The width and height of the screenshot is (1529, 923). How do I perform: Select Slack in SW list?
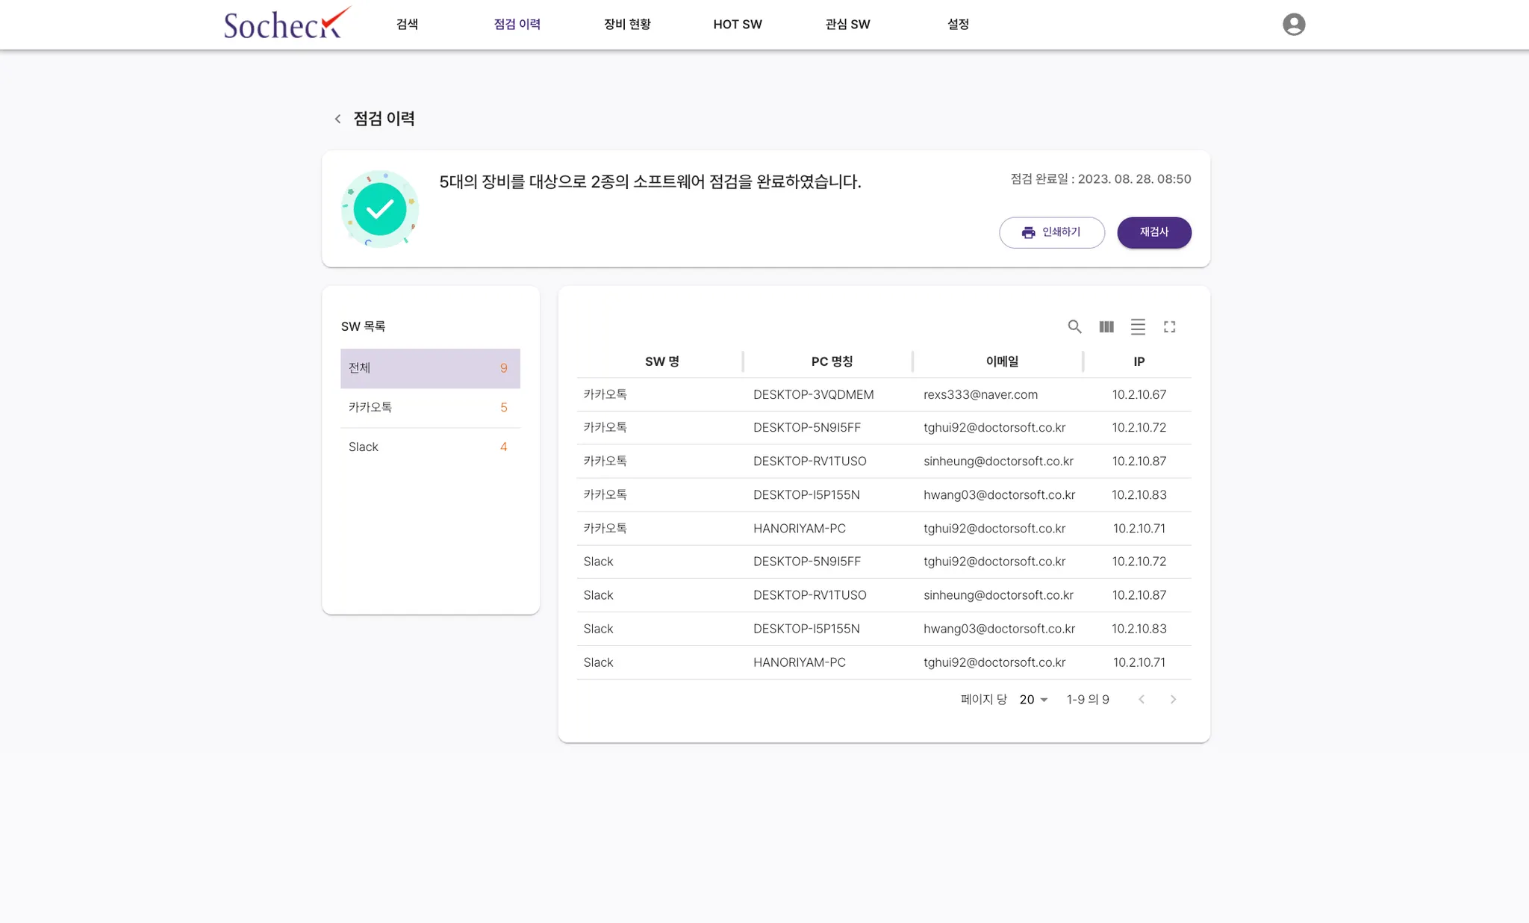point(430,447)
